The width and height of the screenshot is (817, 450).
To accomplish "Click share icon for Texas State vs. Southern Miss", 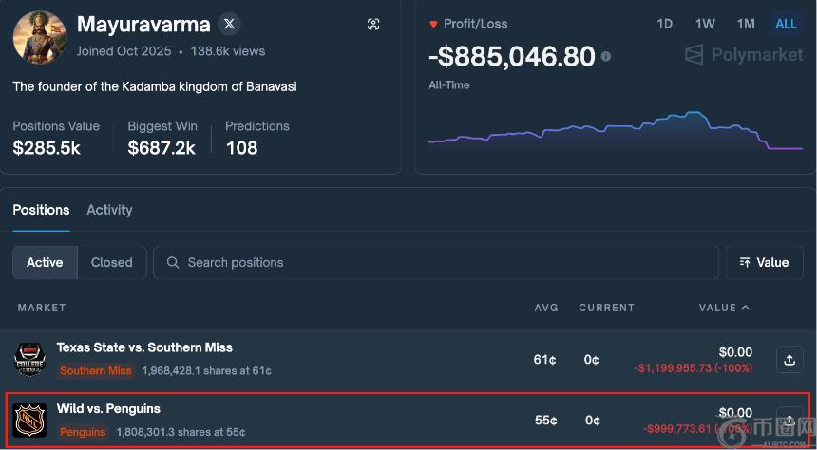I will [788, 360].
